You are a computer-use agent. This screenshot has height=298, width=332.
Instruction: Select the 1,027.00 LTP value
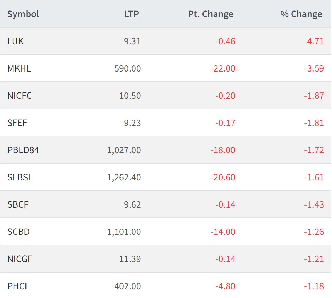[x=124, y=150]
